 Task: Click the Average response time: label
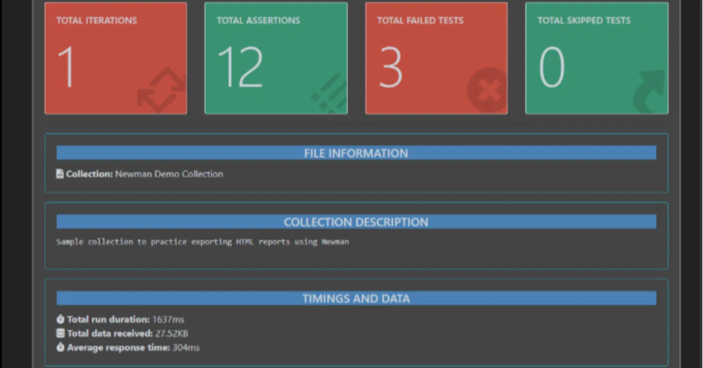(119, 348)
